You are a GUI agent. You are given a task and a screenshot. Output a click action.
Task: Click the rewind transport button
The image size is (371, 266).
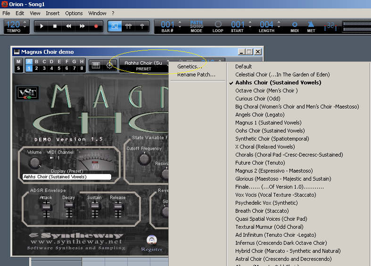tap(69, 26)
